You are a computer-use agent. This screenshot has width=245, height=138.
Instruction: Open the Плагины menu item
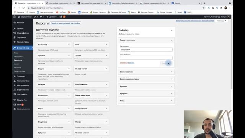pyautogui.click(x=21, y=76)
